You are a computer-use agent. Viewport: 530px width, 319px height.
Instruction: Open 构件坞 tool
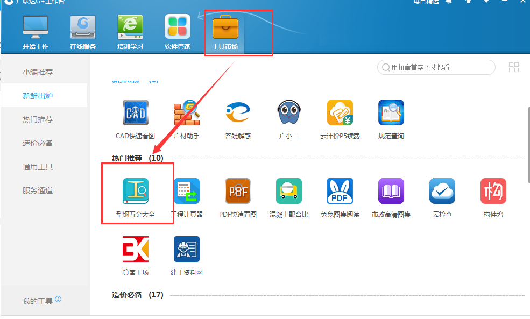(x=493, y=198)
